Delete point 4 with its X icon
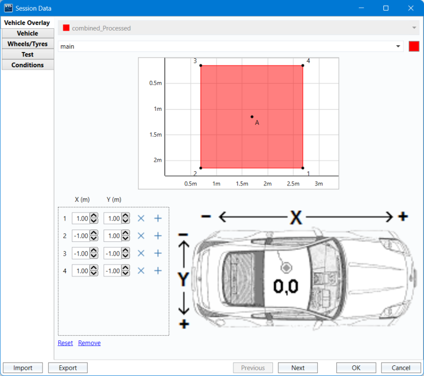The height and width of the screenshot is (376, 424). [x=141, y=271]
